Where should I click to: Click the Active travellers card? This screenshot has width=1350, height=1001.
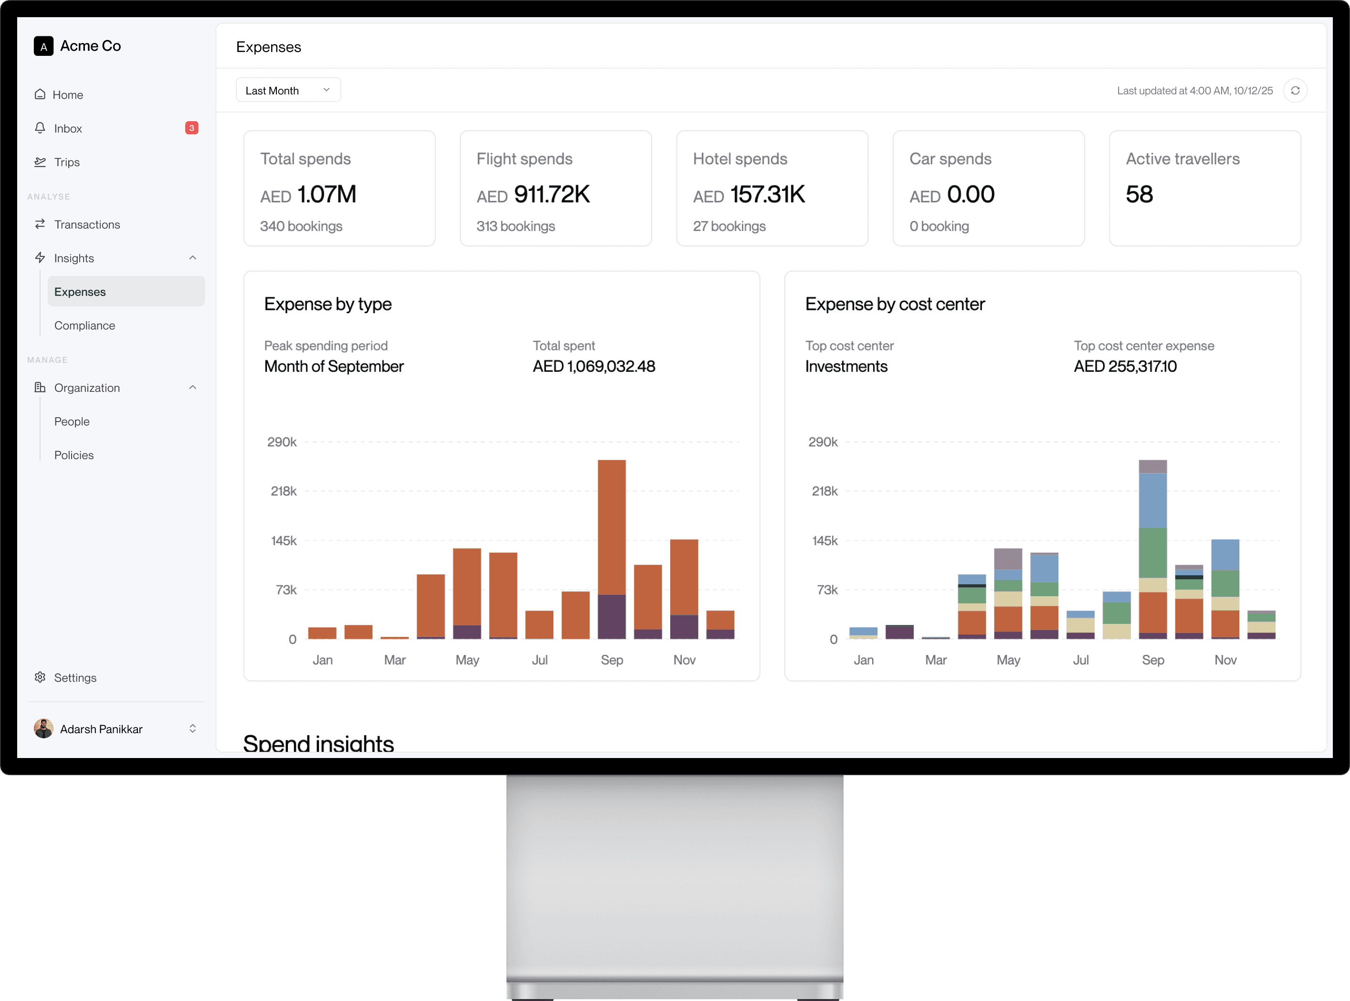1204,189
